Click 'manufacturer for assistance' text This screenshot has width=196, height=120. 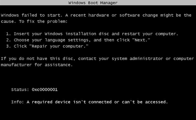[x=37, y=65]
